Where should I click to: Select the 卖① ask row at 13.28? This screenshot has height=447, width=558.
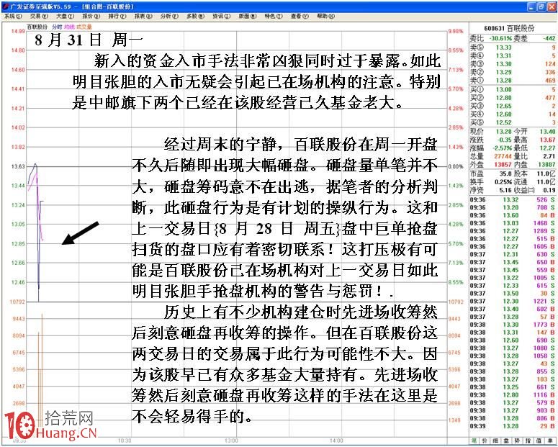click(x=513, y=81)
